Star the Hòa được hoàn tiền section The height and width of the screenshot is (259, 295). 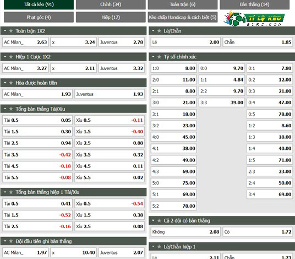click(11, 83)
